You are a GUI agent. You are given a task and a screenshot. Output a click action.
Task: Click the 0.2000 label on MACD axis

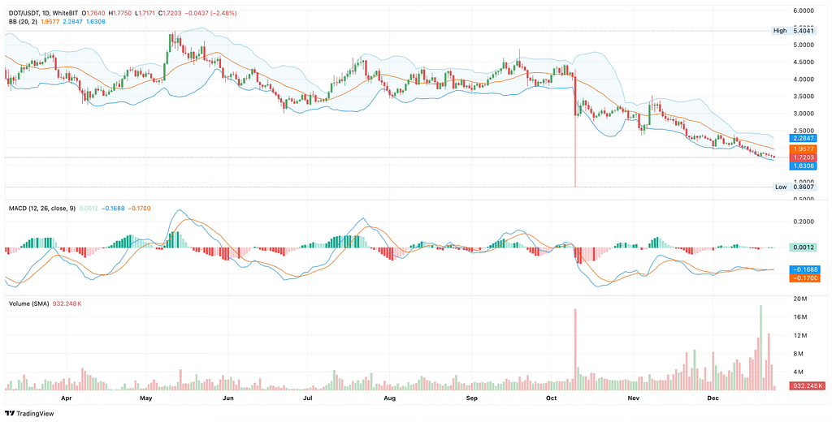click(x=804, y=222)
